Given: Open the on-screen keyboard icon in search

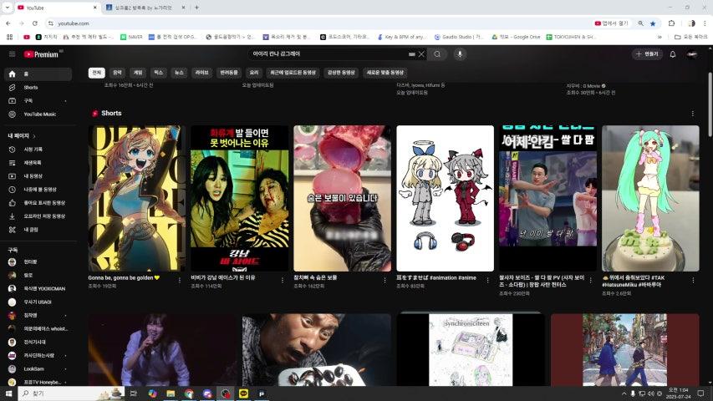Looking at the screenshot, I should [x=411, y=54].
